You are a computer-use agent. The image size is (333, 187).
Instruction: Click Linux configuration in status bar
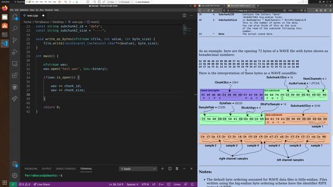coord(177,184)
